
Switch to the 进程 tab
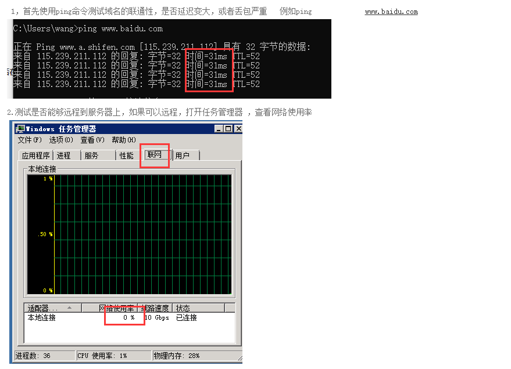(67, 155)
